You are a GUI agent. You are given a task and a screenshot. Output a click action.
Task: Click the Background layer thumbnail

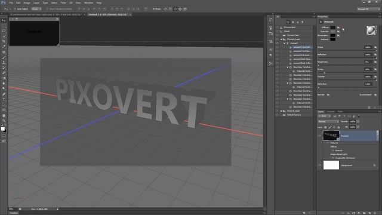point(331,165)
